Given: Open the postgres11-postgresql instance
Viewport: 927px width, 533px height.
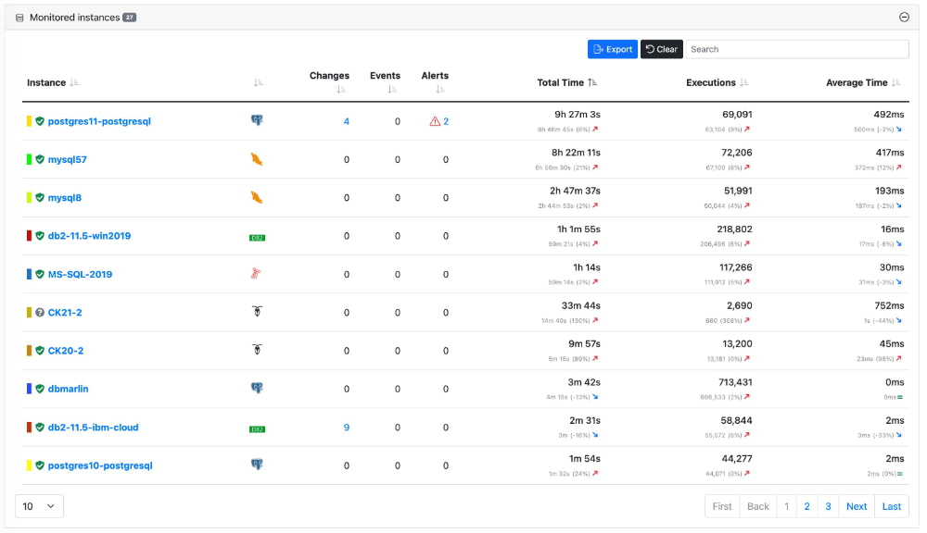Looking at the screenshot, I should pyautogui.click(x=99, y=121).
